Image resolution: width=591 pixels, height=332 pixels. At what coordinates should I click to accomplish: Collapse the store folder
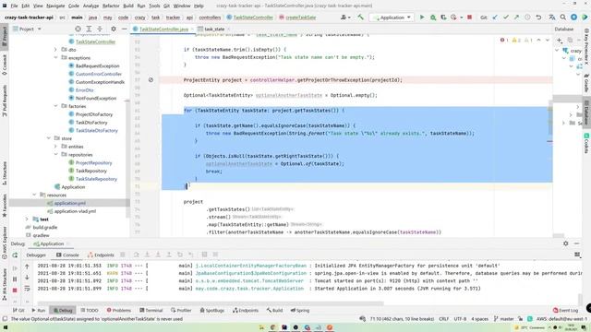(x=49, y=138)
